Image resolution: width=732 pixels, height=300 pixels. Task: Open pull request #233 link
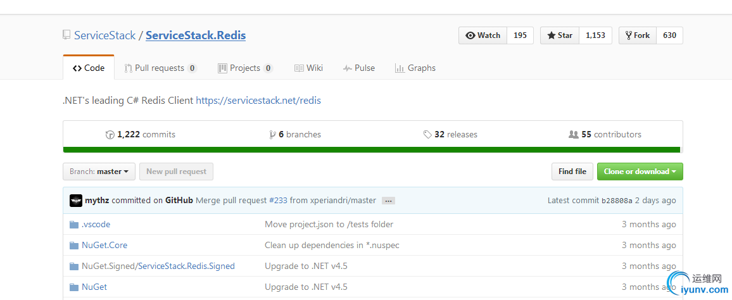click(x=278, y=201)
